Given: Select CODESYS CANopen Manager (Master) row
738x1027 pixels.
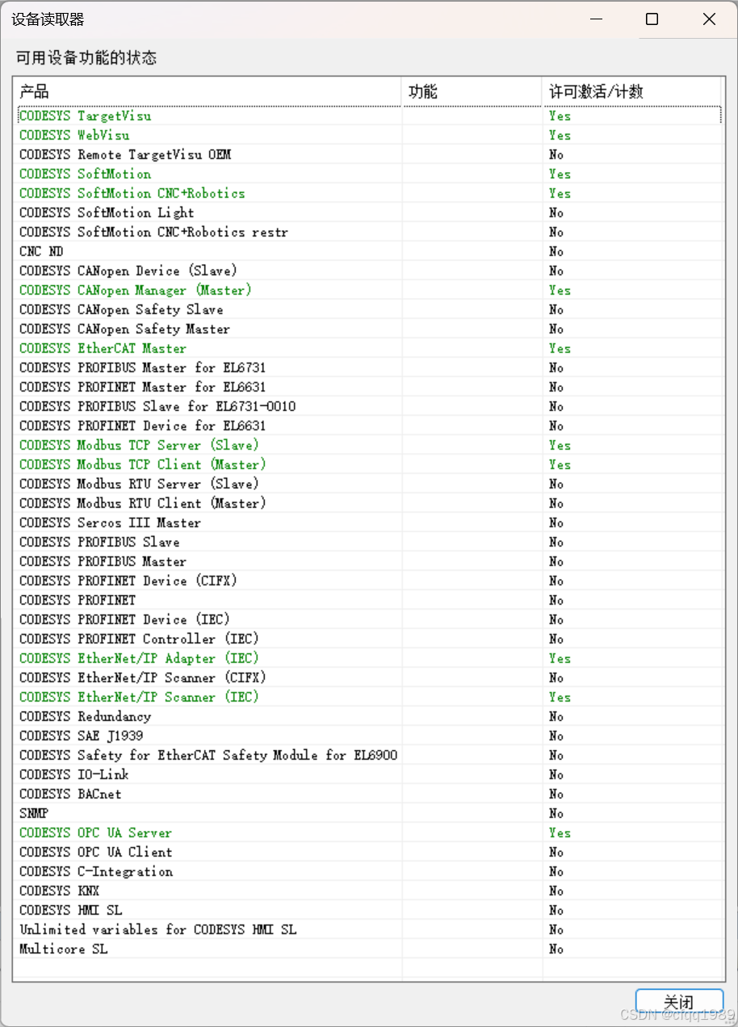Looking at the screenshot, I should pyautogui.click(x=369, y=290).
